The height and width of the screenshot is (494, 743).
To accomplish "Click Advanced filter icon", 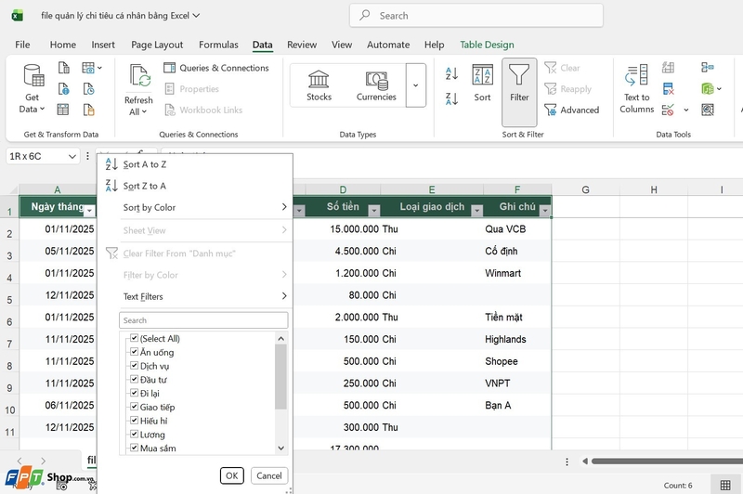I will point(550,110).
